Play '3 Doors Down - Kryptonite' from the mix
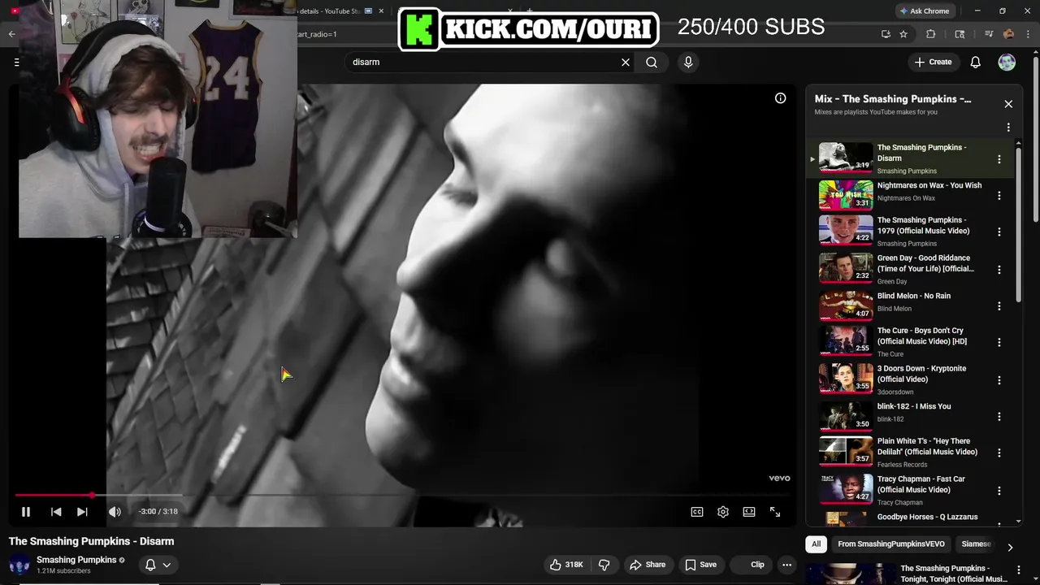1040x585 pixels. [x=910, y=379]
